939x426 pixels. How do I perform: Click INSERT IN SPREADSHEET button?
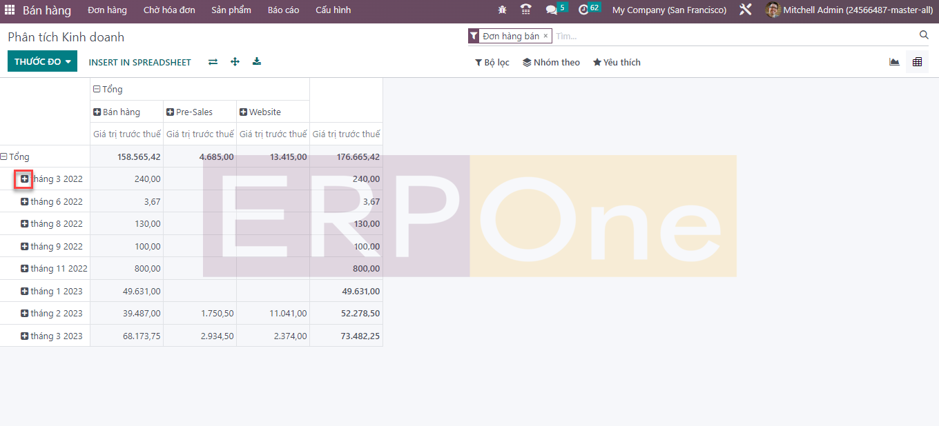[x=139, y=62]
